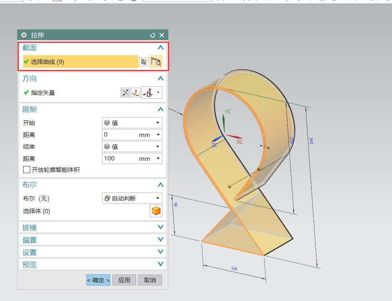Reset the Extrude dialog

[x=152, y=35]
